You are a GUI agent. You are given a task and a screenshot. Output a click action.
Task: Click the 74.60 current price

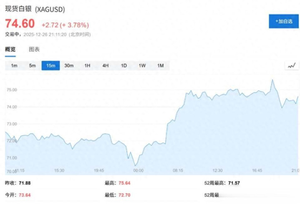pyautogui.click(x=20, y=24)
